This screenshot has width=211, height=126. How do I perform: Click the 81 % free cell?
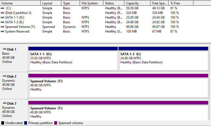click(174, 8)
